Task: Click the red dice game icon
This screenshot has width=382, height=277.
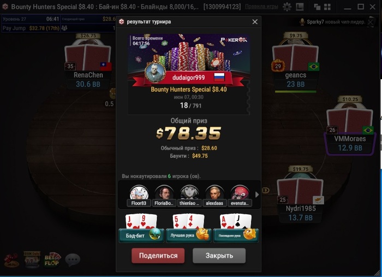Action: coord(11,260)
